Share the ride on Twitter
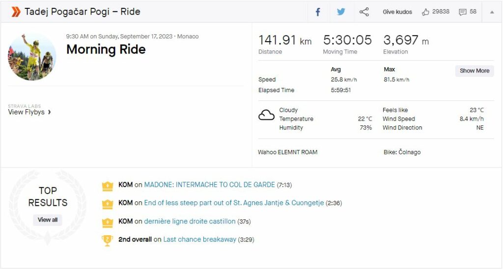This screenshot has width=503, height=269. coord(341,12)
